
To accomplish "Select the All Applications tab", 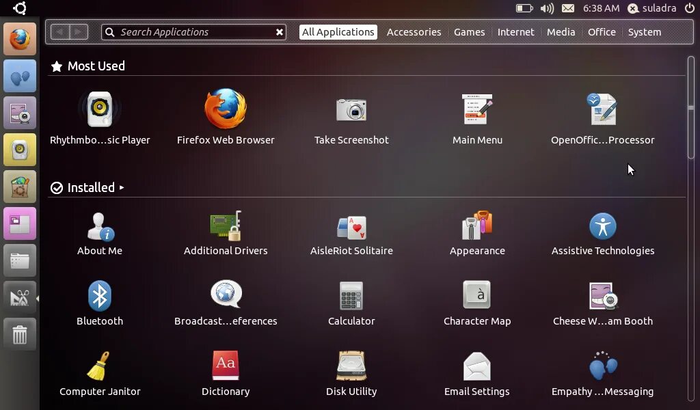I will [x=338, y=32].
